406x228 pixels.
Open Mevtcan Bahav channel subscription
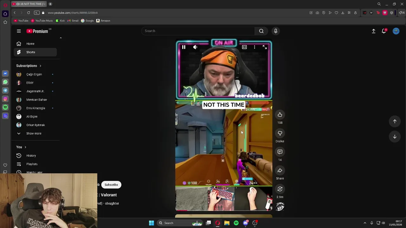(x=35, y=99)
